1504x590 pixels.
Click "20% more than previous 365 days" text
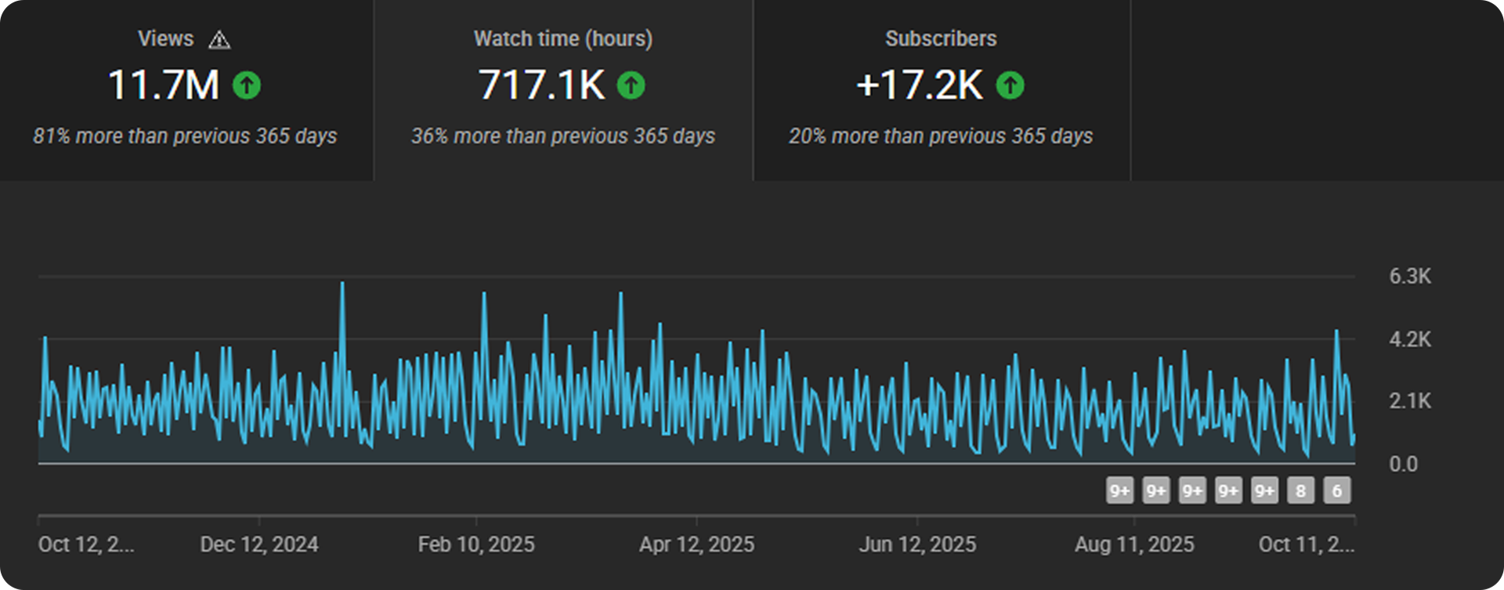click(x=940, y=136)
